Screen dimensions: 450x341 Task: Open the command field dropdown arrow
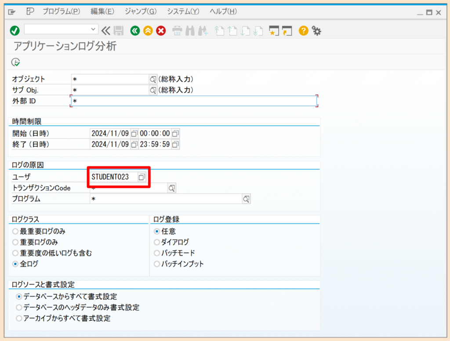pyautogui.click(x=94, y=29)
